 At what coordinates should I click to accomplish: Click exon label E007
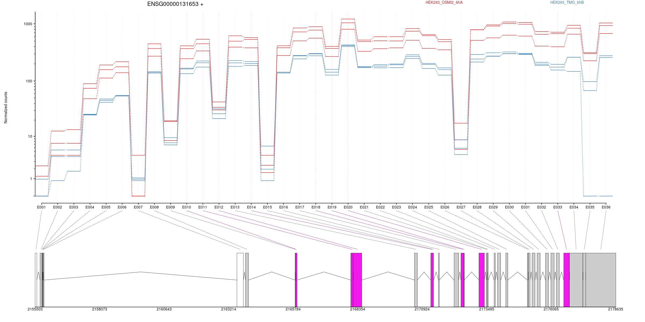pos(138,207)
